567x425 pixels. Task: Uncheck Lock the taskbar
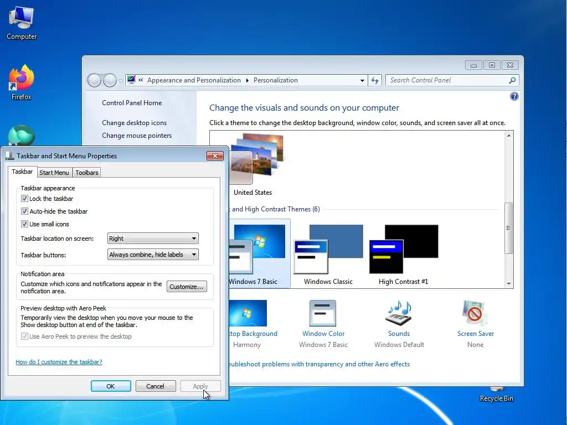pyautogui.click(x=24, y=199)
